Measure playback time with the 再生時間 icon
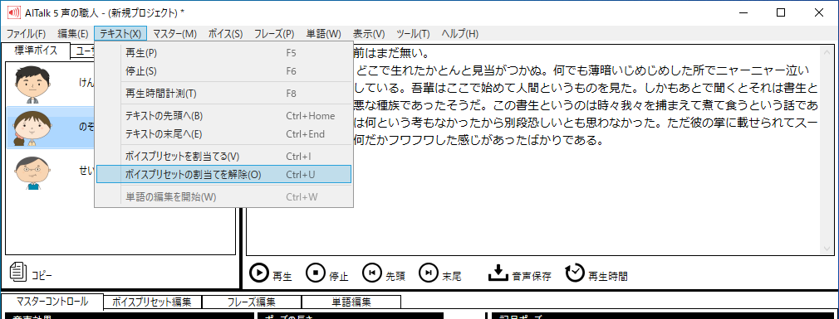The height and width of the screenshot is (319, 839). [575, 273]
